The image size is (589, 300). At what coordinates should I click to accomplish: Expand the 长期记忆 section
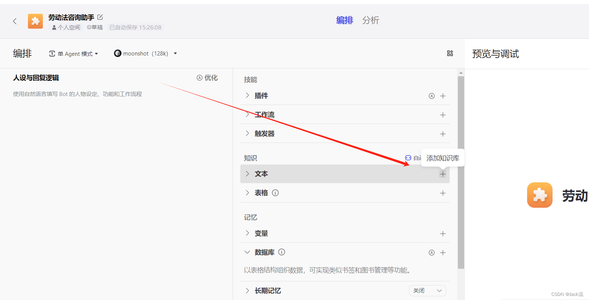pos(247,291)
